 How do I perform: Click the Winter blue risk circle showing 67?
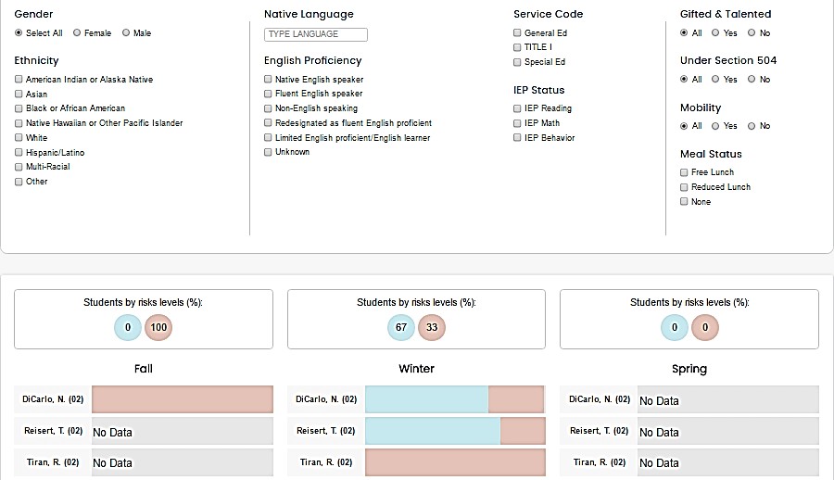pyautogui.click(x=401, y=327)
